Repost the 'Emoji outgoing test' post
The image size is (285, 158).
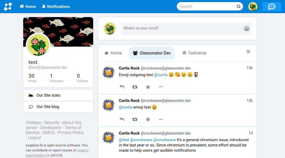pyautogui.click(x=135, y=87)
